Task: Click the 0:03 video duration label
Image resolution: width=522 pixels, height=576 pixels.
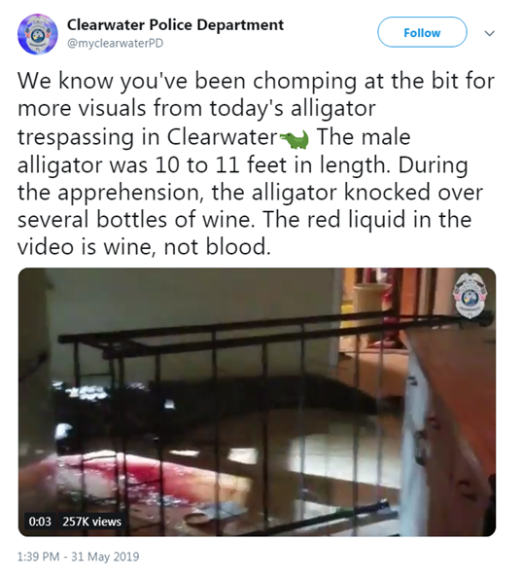Action: [x=40, y=522]
